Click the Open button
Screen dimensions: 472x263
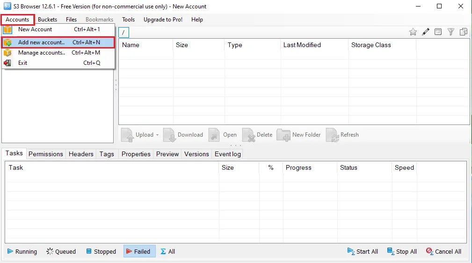[x=223, y=135]
